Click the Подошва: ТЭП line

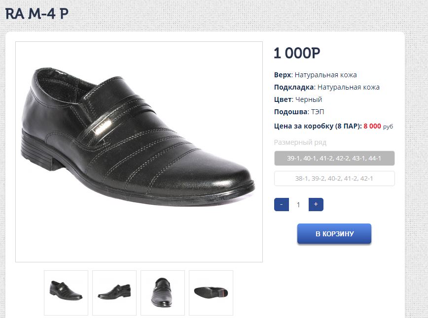click(x=299, y=112)
